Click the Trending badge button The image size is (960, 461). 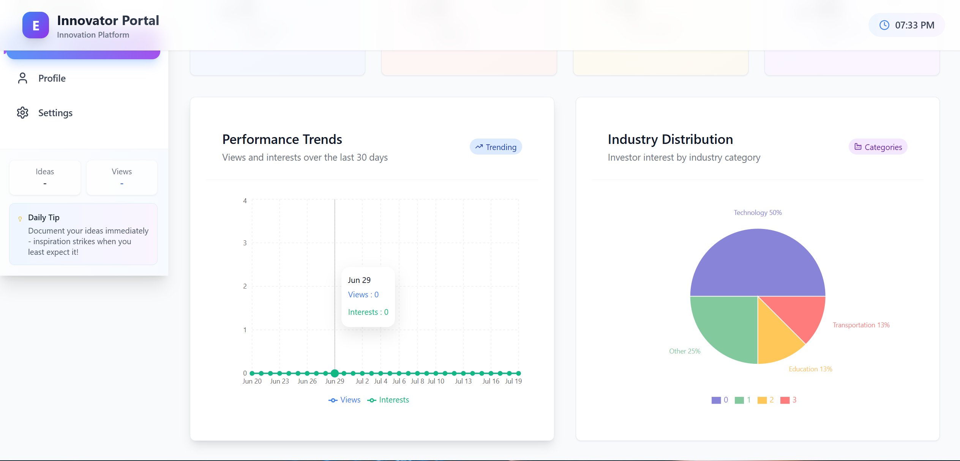[x=496, y=147]
